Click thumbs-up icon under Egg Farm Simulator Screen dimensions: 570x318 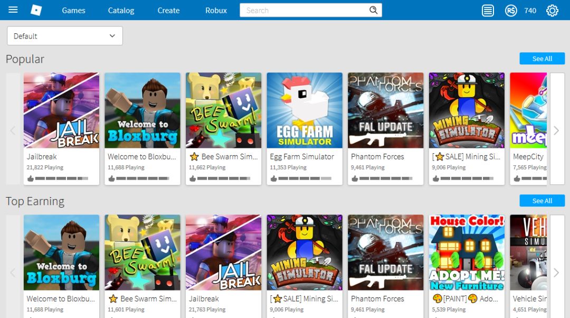point(274,179)
